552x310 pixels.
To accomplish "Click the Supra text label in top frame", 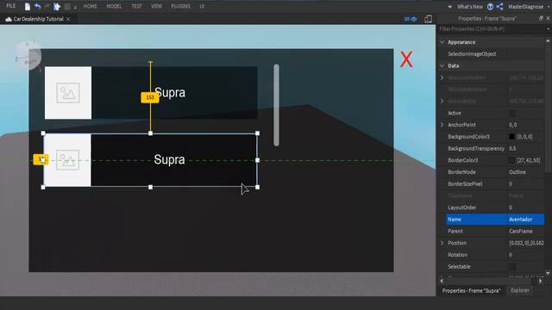I will (x=170, y=93).
